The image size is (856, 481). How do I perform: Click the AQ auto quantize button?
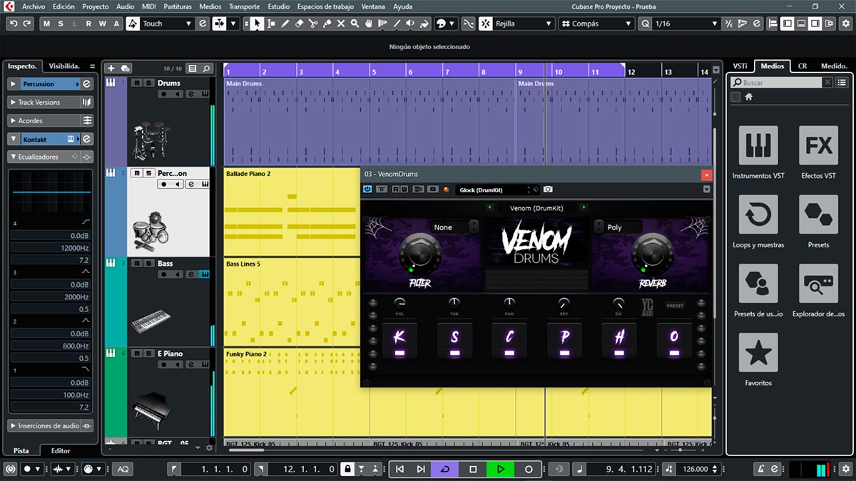123,469
